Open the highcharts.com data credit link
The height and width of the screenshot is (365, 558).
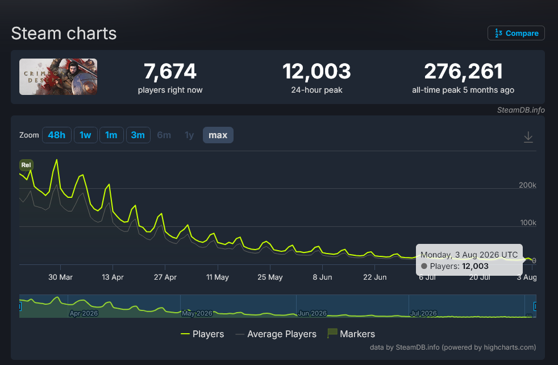tap(453, 347)
